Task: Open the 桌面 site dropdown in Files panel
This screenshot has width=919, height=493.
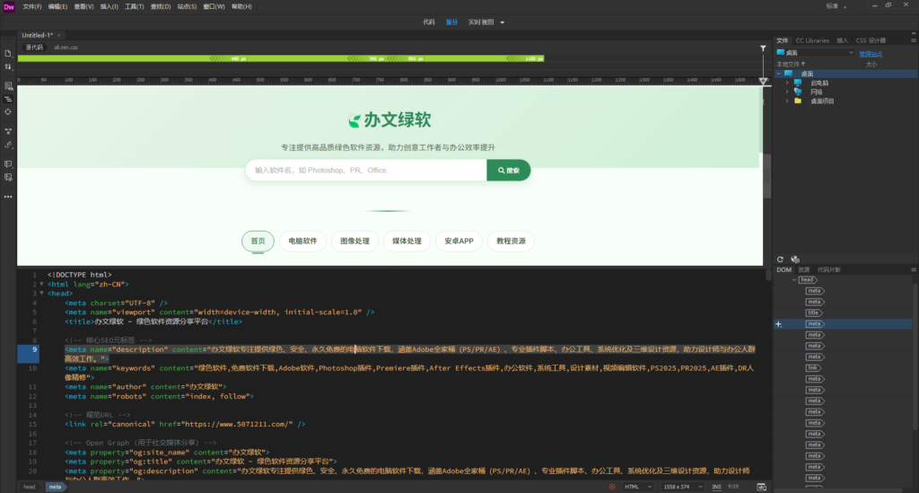Action: (815, 53)
